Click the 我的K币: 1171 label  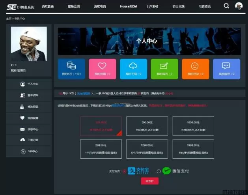71,74
